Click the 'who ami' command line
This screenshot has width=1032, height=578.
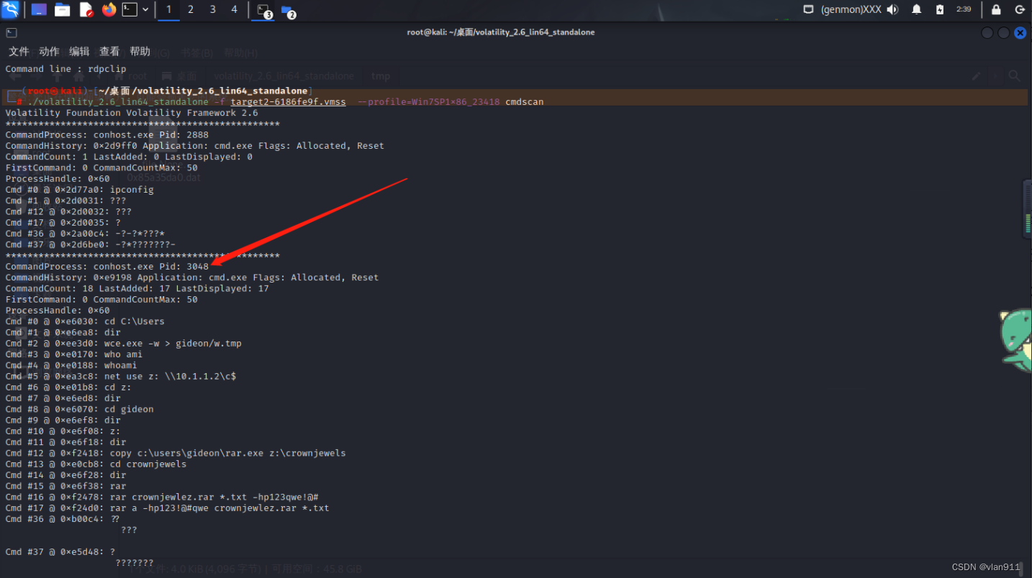(x=73, y=354)
